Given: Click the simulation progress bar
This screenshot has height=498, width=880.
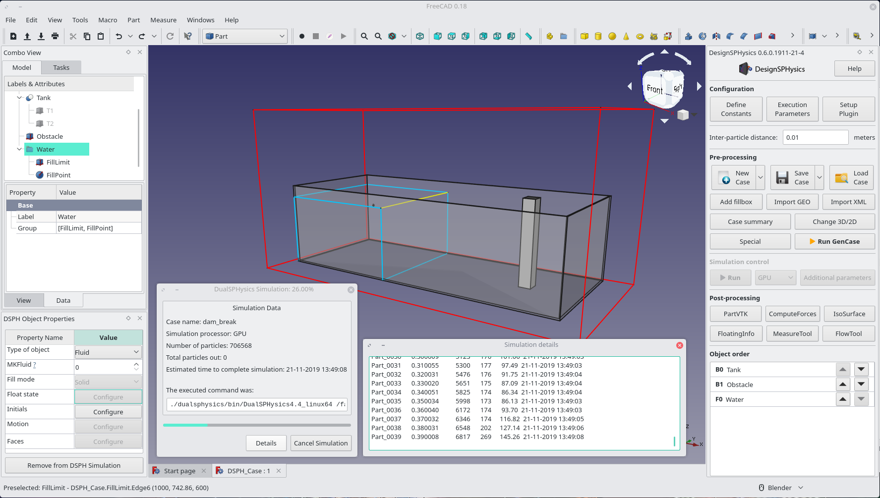Looking at the screenshot, I should pyautogui.click(x=257, y=425).
